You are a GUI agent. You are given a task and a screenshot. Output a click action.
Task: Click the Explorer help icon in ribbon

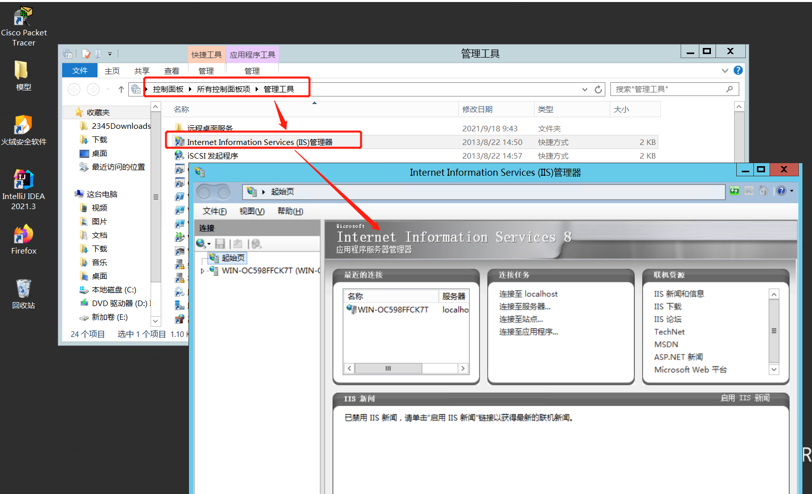click(738, 70)
